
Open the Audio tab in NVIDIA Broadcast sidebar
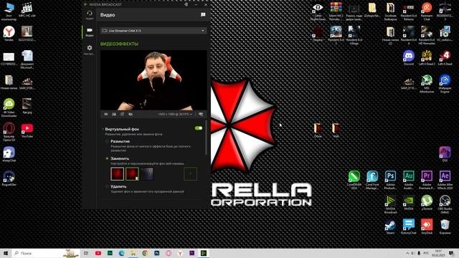pos(90,15)
